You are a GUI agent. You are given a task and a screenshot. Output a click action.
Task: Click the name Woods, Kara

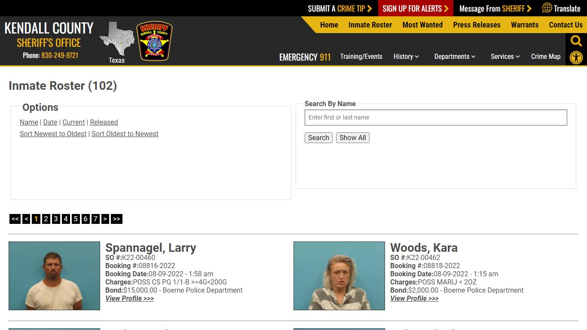point(424,248)
